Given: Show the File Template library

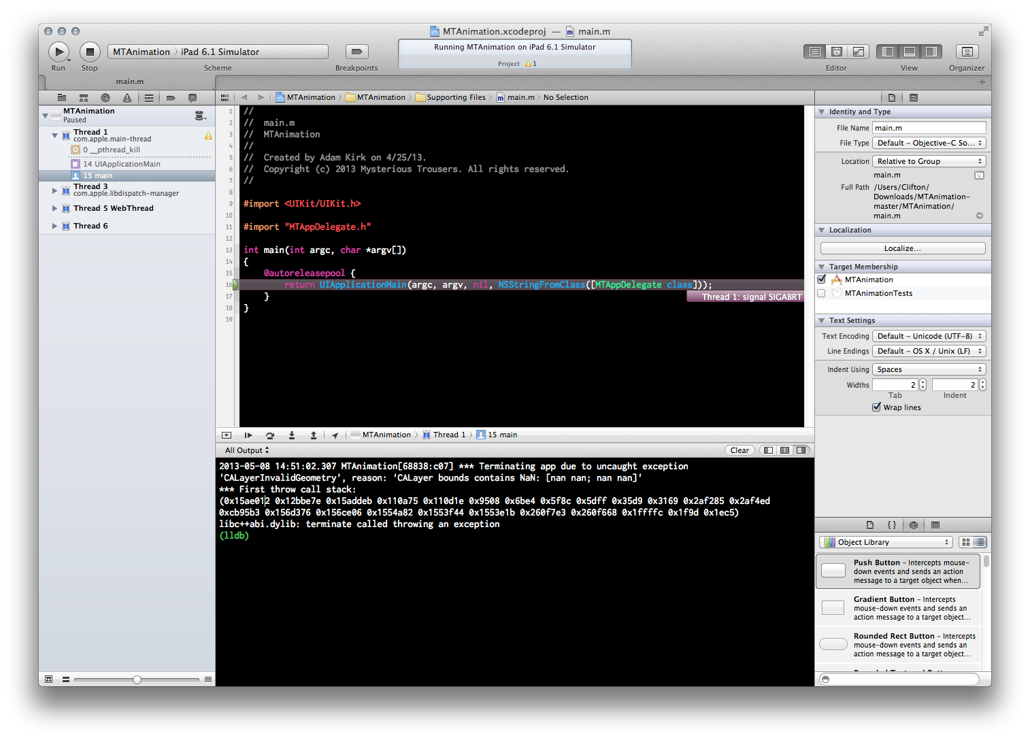Looking at the screenshot, I should [870, 525].
